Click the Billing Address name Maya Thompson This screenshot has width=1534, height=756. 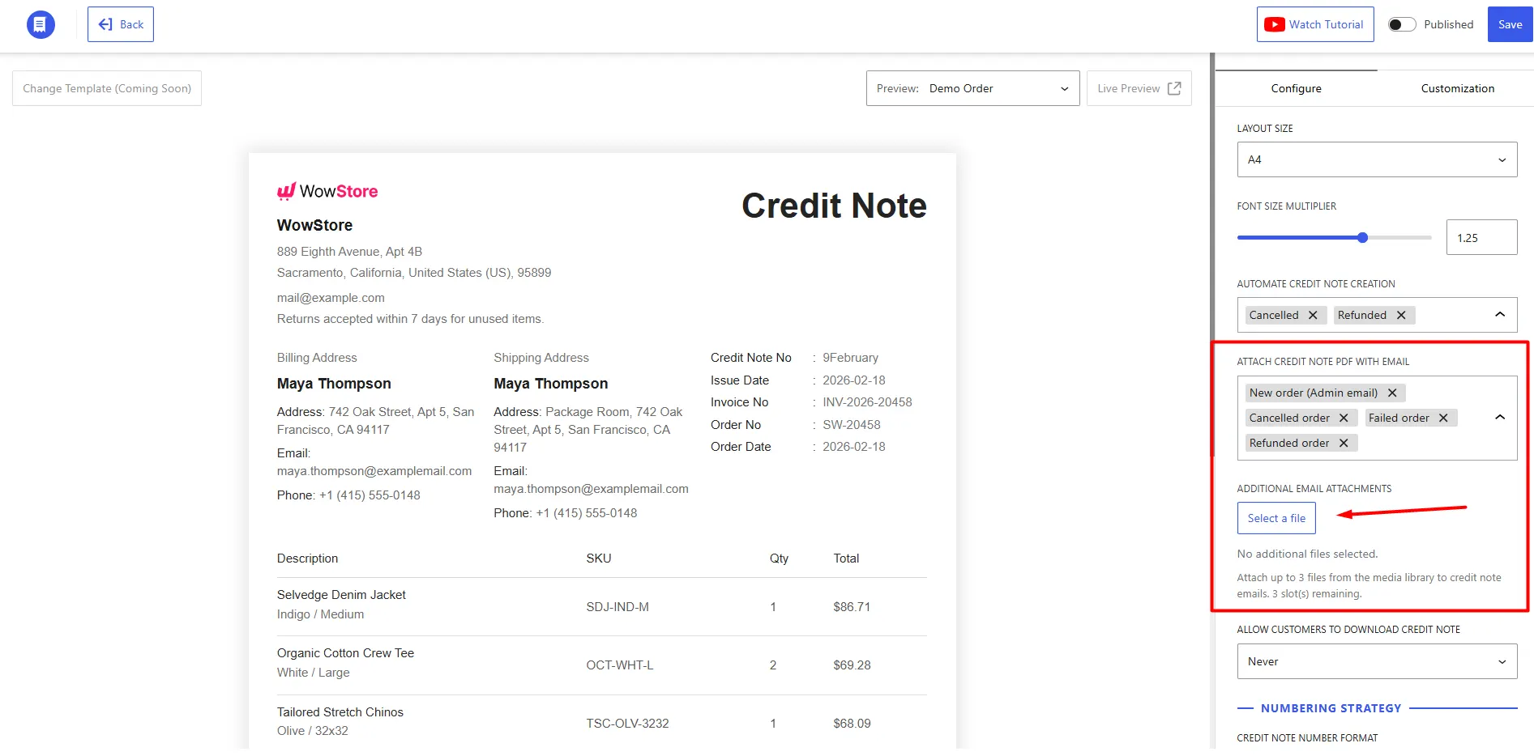334,384
